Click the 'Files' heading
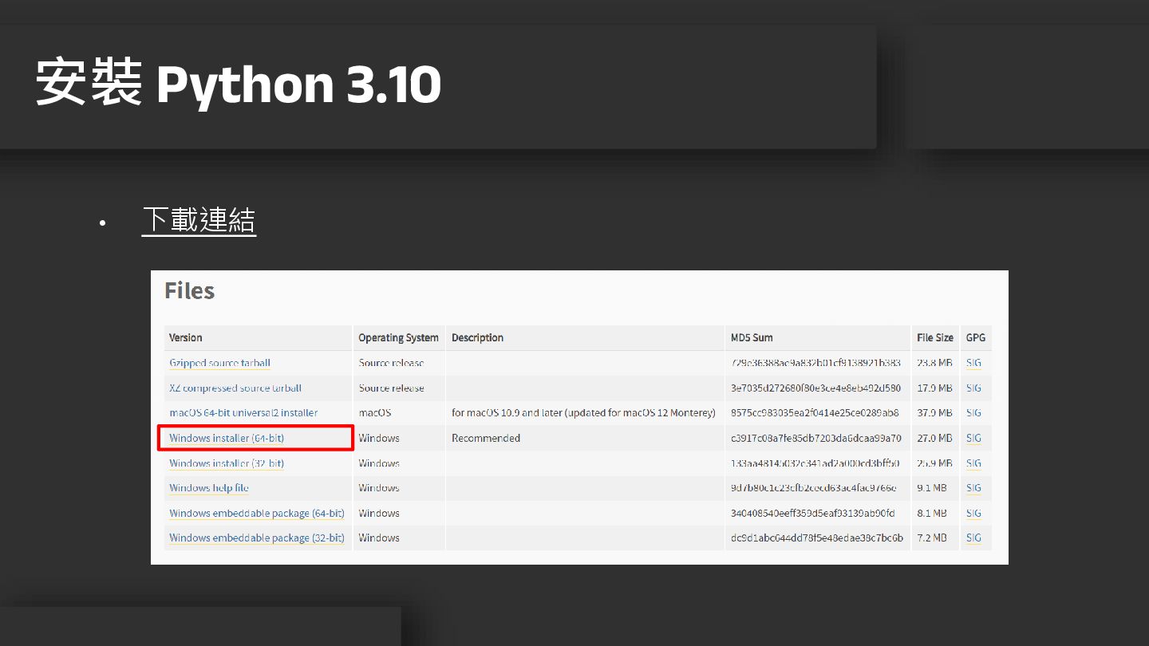Screen dimensions: 1149x646 [190, 291]
